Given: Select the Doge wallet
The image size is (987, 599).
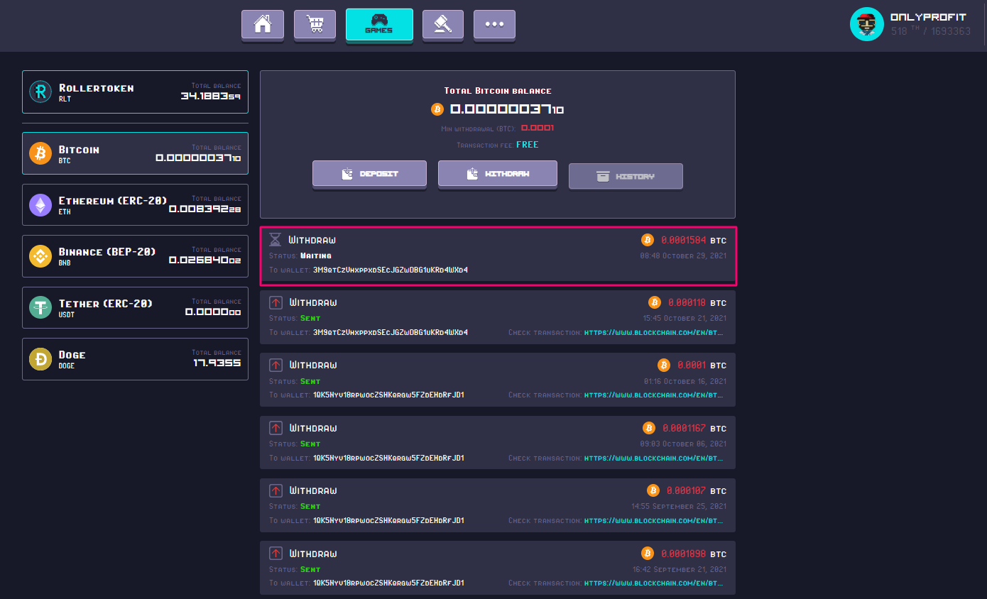Looking at the screenshot, I should 135,359.
